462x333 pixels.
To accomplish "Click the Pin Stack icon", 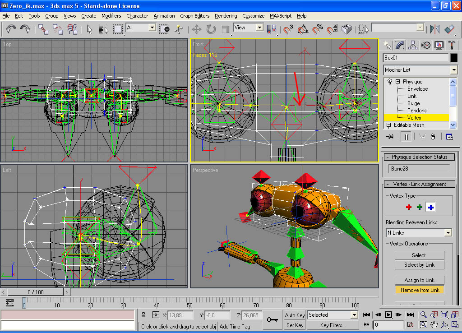I will (x=390, y=137).
